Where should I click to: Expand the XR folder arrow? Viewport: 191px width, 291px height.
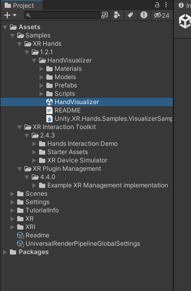click(12, 219)
